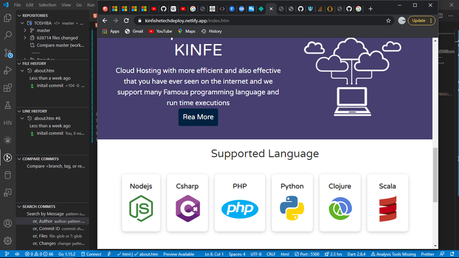Image resolution: width=459 pixels, height=258 pixels.
Task: Click the scrollbar up arrow in browser
Action: coord(435,41)
